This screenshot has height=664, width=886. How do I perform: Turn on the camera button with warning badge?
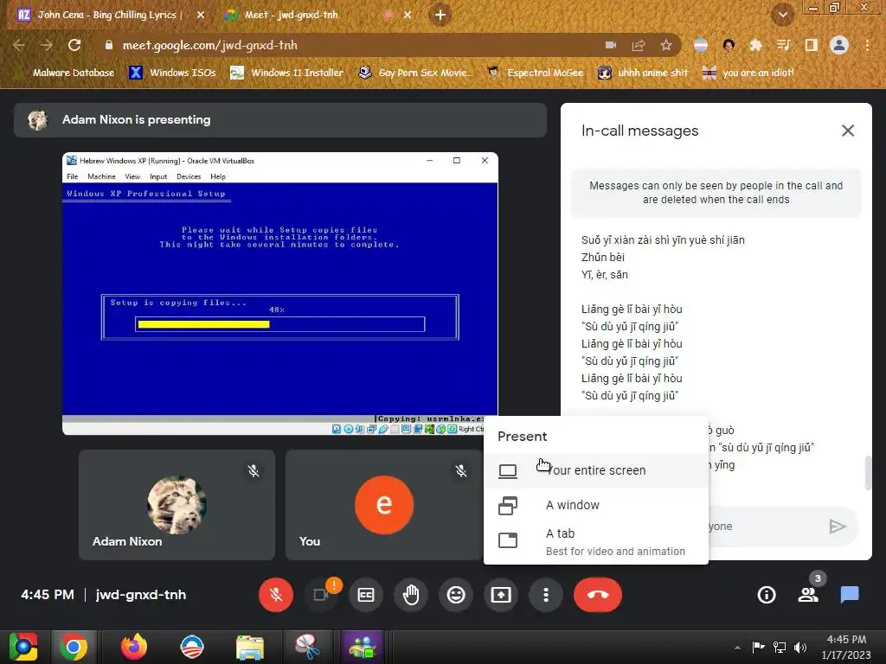click(x=321, y=595)
